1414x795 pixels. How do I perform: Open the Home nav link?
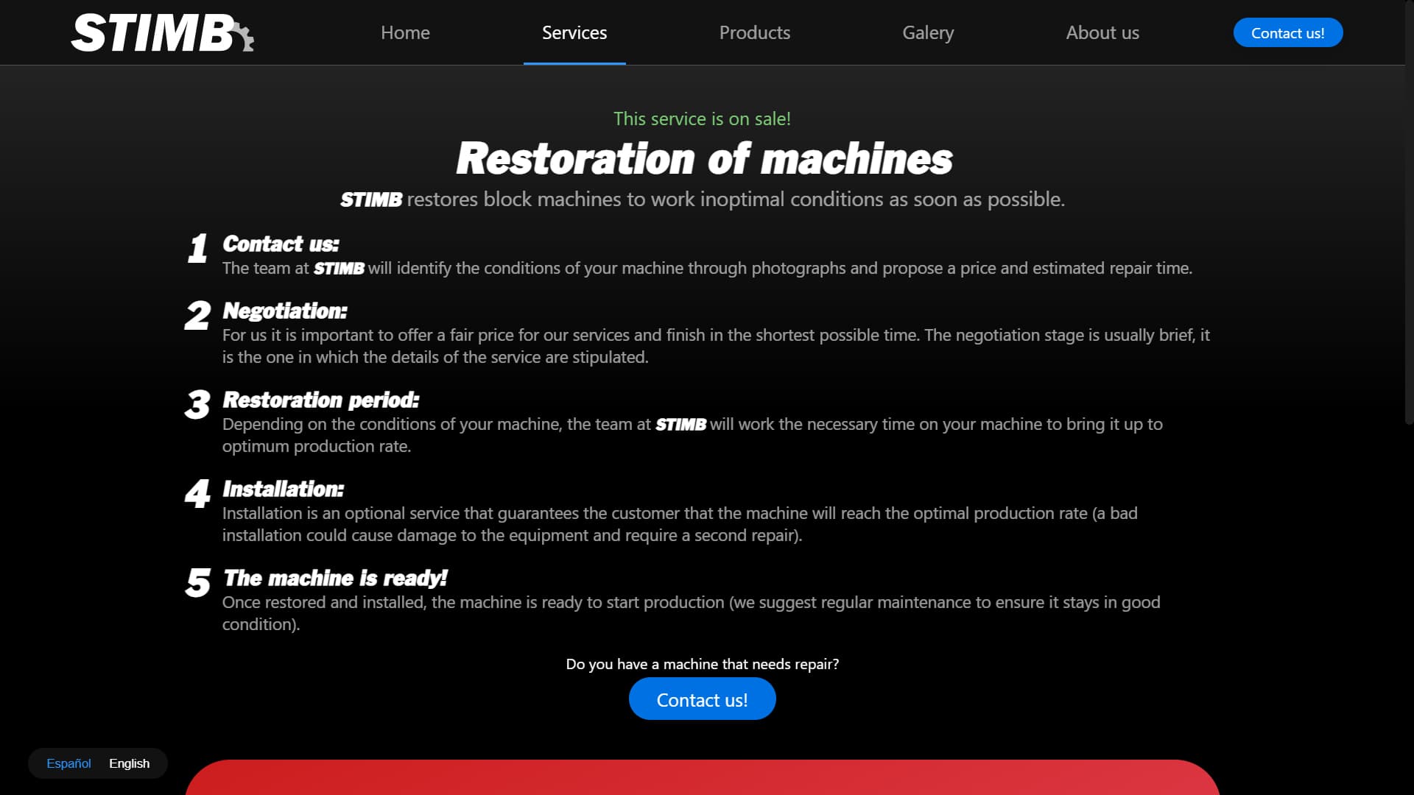405,33
